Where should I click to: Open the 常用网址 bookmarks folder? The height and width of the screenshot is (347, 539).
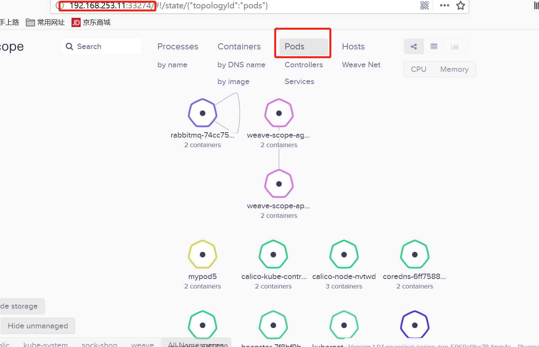pos(45,22)
